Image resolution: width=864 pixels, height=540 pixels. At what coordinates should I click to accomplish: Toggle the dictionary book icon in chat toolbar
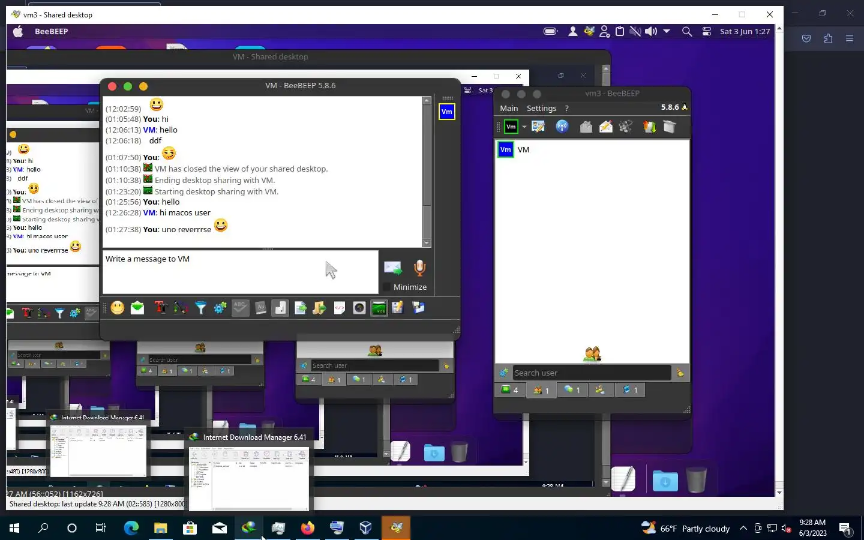[x=260, y=308]
